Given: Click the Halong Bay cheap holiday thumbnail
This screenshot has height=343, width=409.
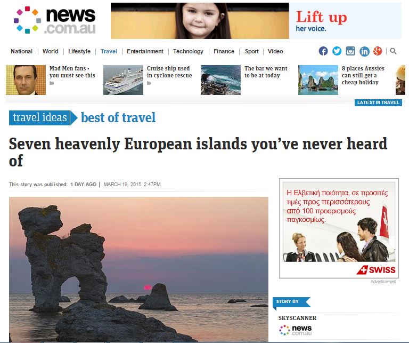Looking at the screenshot, I should click(318, 80).
